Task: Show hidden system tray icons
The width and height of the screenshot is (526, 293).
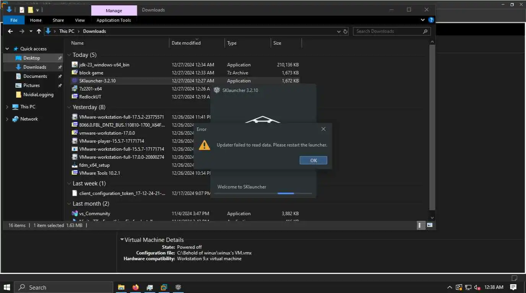Action: point(450,287)
